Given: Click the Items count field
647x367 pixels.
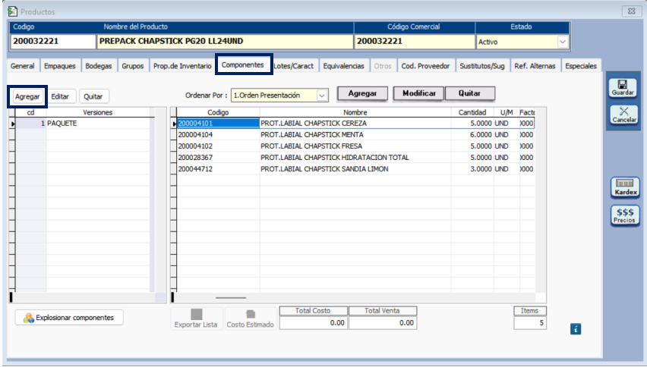Looking at the screenshot, I should coord(530,323).
